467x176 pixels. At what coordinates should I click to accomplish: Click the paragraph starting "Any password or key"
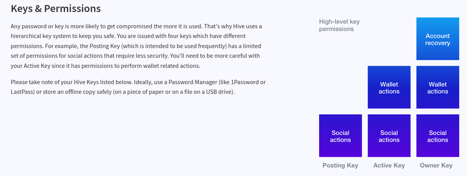[136, 46]
